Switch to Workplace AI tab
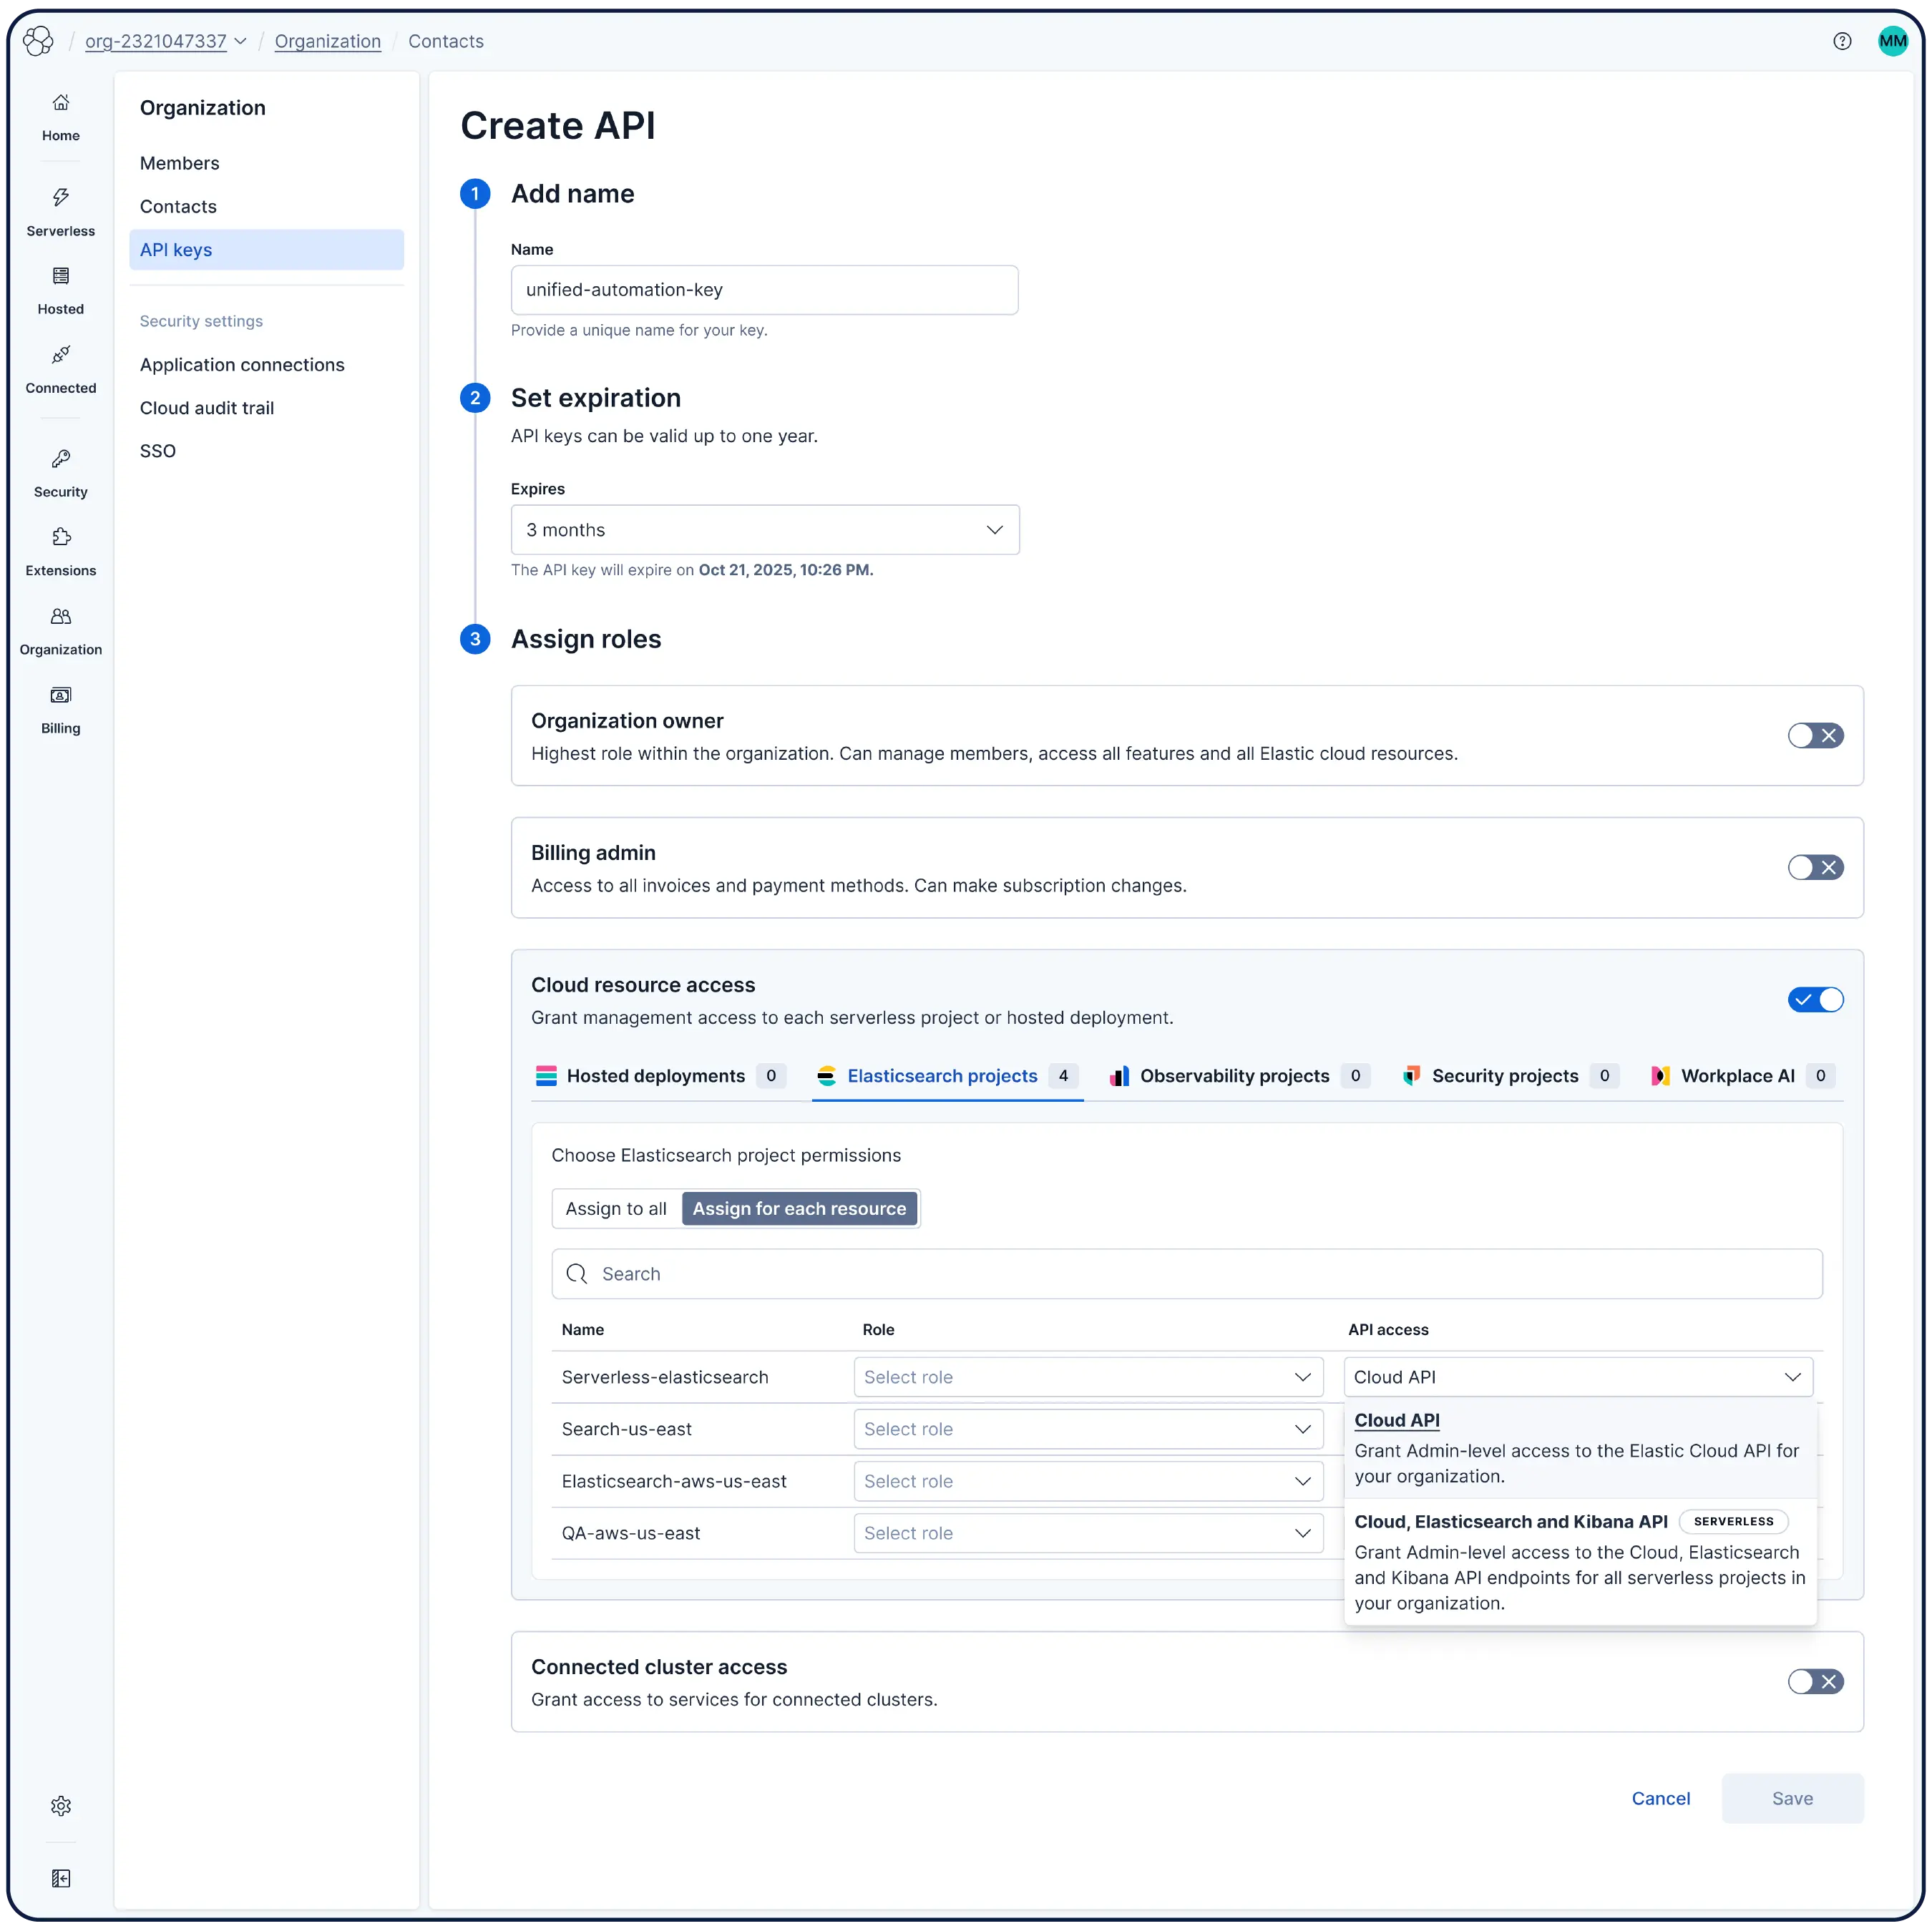The width and height of the screenshot is (1932, 1931). pyautogui.click(x=1743, y=1076)
